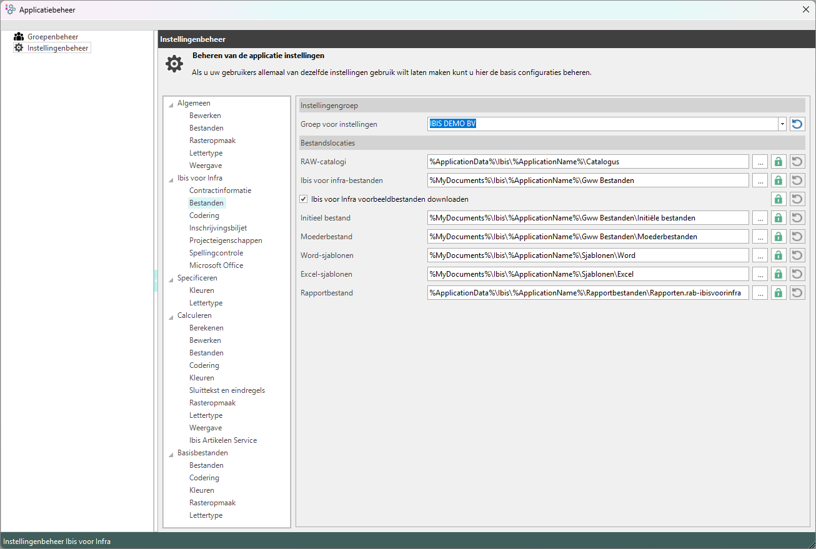Collapse the Calculeren tree node
Viewport: 816px width, 549px height.
tap(171, 316)
